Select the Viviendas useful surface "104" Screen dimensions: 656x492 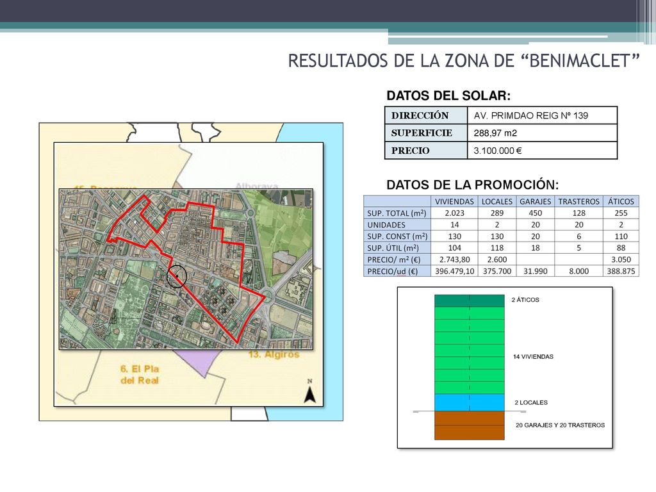pos(455,248)
